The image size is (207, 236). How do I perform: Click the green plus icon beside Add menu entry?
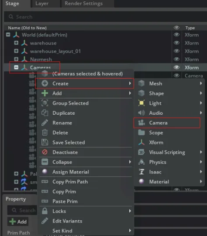point(45,93)
